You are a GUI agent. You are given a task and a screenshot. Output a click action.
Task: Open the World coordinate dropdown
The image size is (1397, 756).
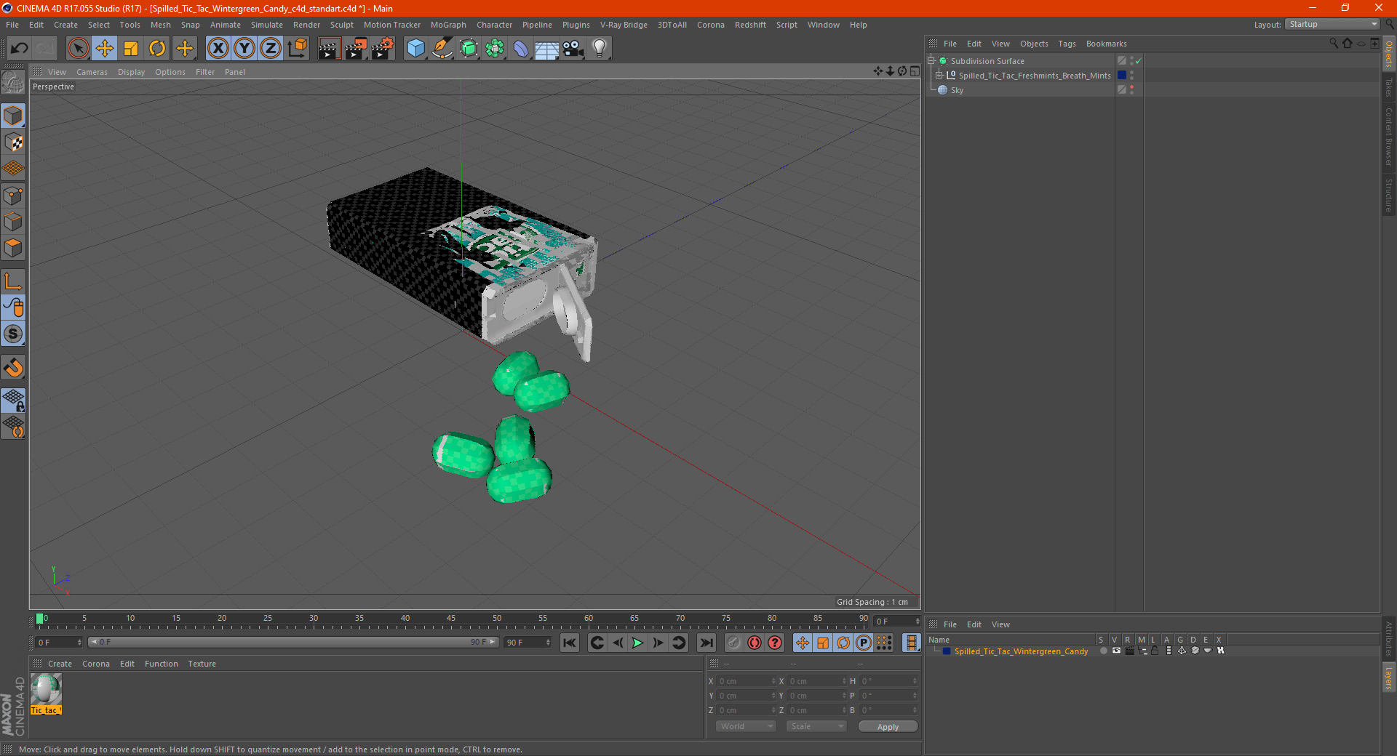click(x=746, y=726)
